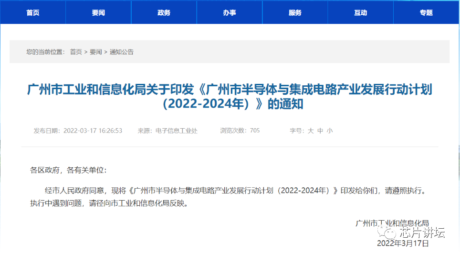Screen dimensions: 460x253
Task: Open the 服务 navigation item
Action: (295, 12)
